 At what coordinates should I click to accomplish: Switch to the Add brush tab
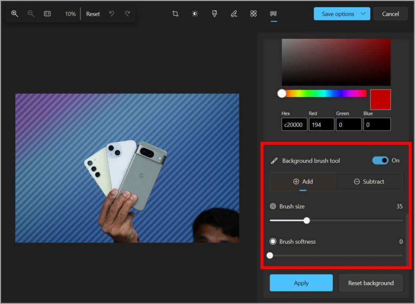pyautogui.click(x=303, y=182)
